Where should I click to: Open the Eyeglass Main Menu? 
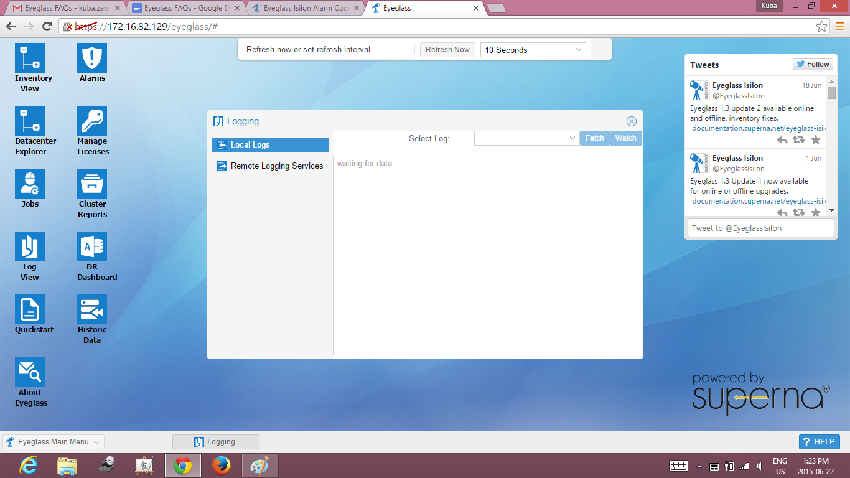click(54, 442)
